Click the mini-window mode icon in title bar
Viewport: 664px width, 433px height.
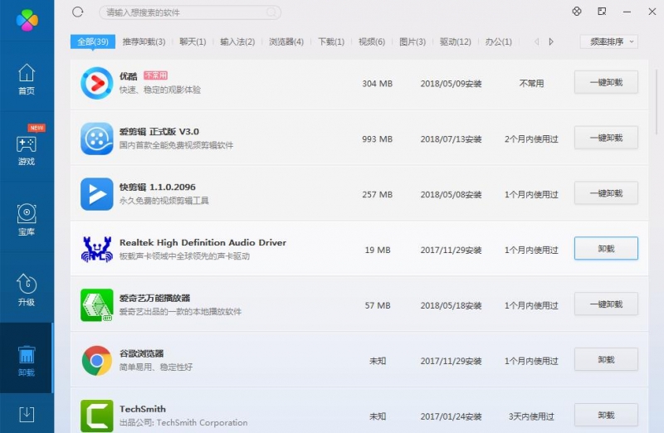click(x=602, y=12)
